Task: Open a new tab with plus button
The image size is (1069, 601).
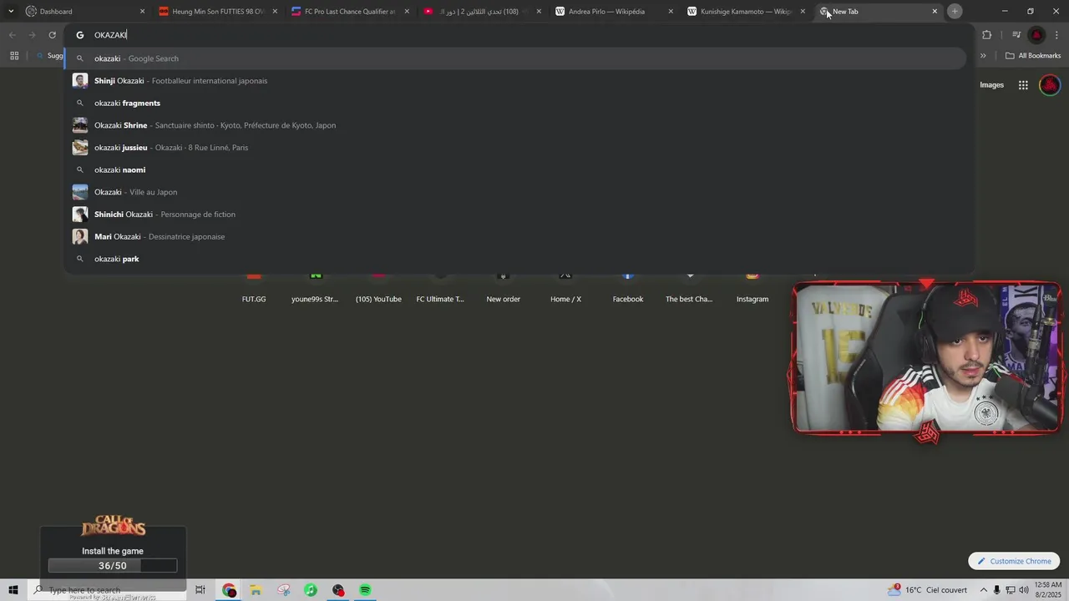Action: tap(955, 12)
